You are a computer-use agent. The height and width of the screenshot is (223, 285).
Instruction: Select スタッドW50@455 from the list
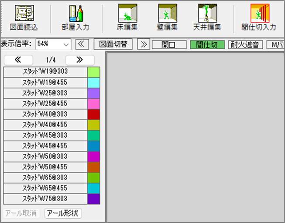pos(45,167)
